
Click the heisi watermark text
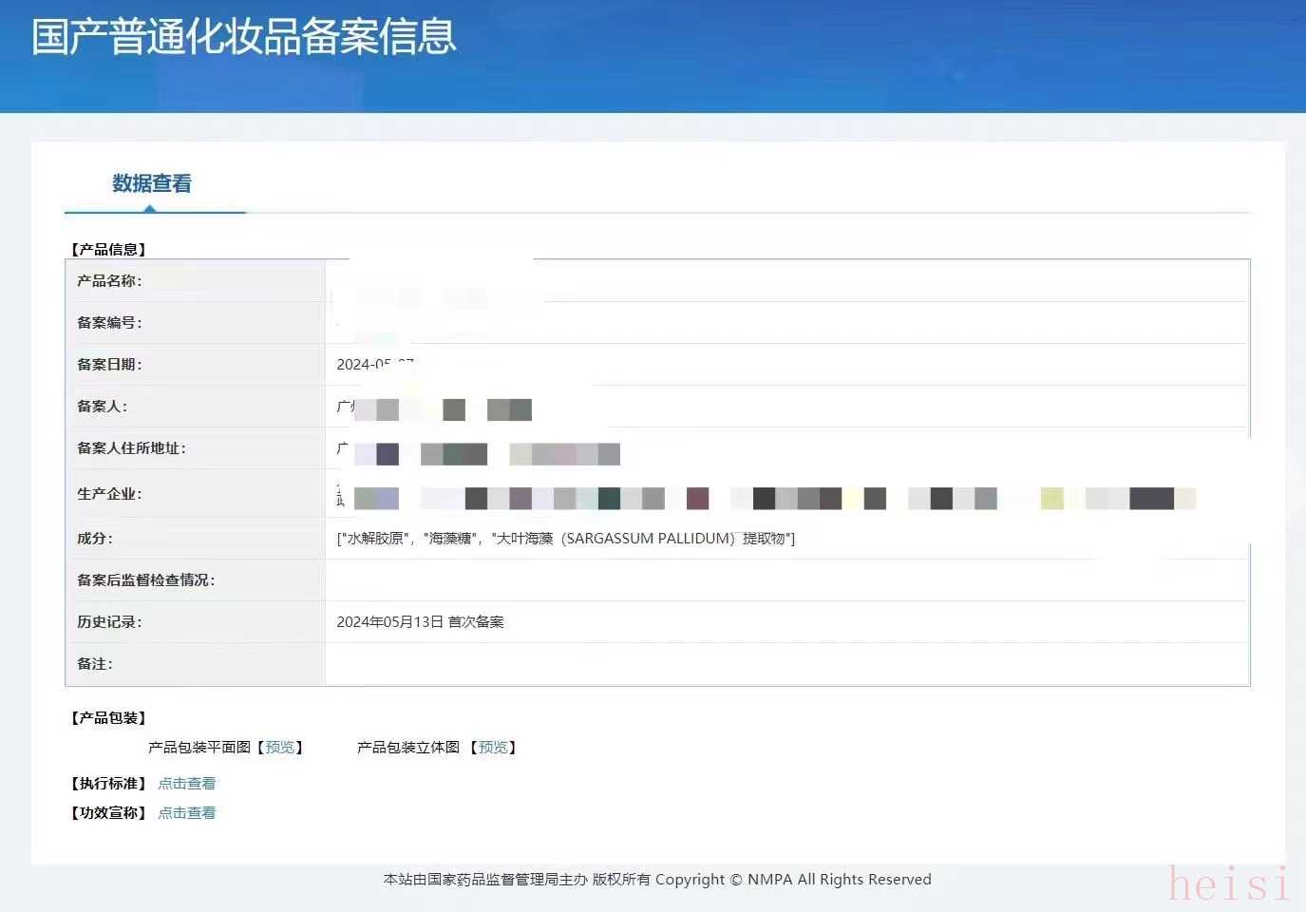1229,883
